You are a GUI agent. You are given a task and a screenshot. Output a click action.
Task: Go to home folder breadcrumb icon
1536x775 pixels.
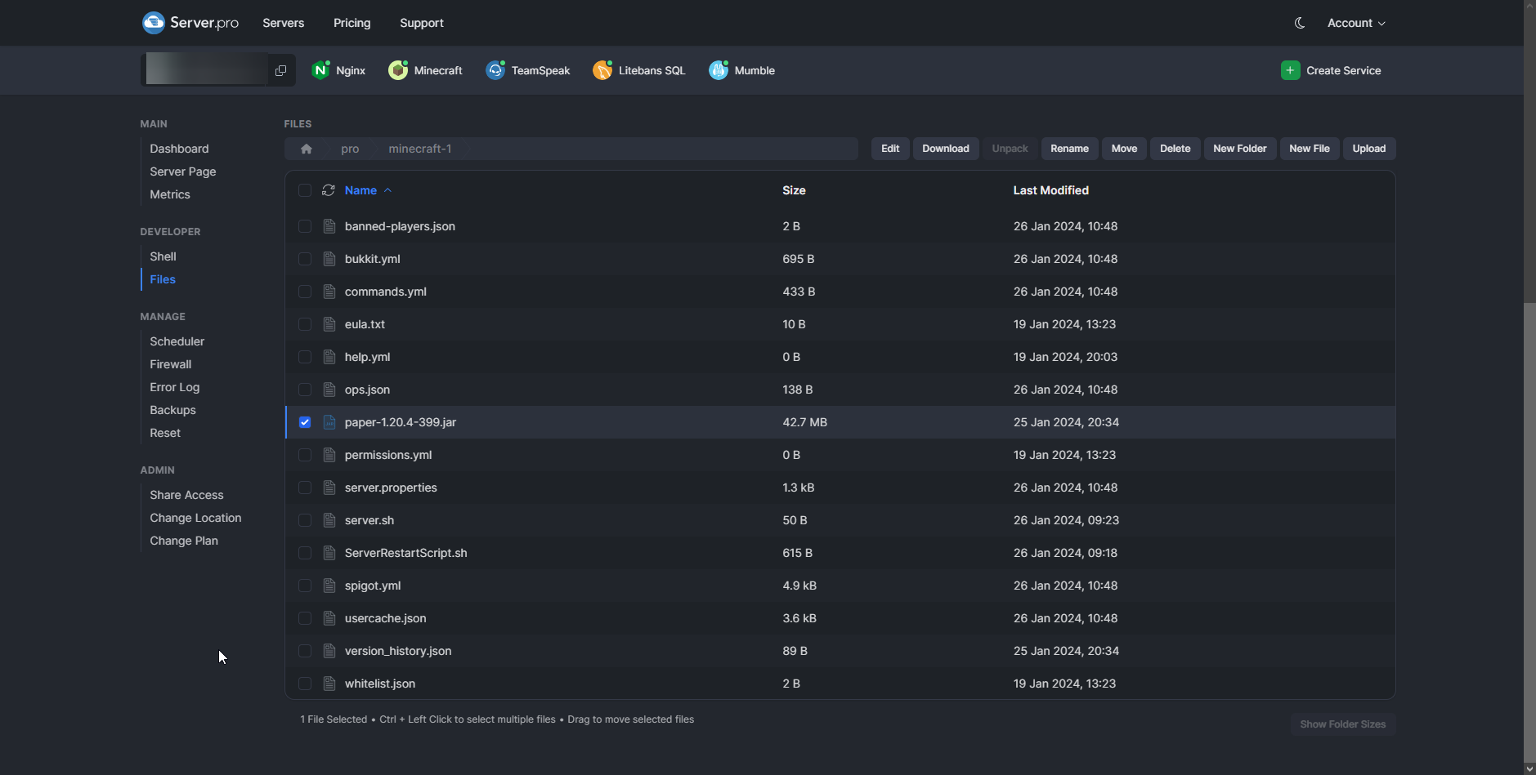(x=307, y=149)
